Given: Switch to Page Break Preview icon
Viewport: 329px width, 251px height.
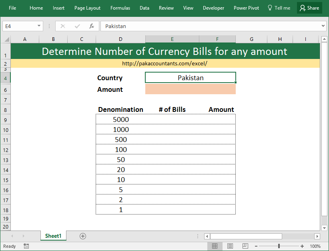Looking at the screenshot, I should (245, 246).
